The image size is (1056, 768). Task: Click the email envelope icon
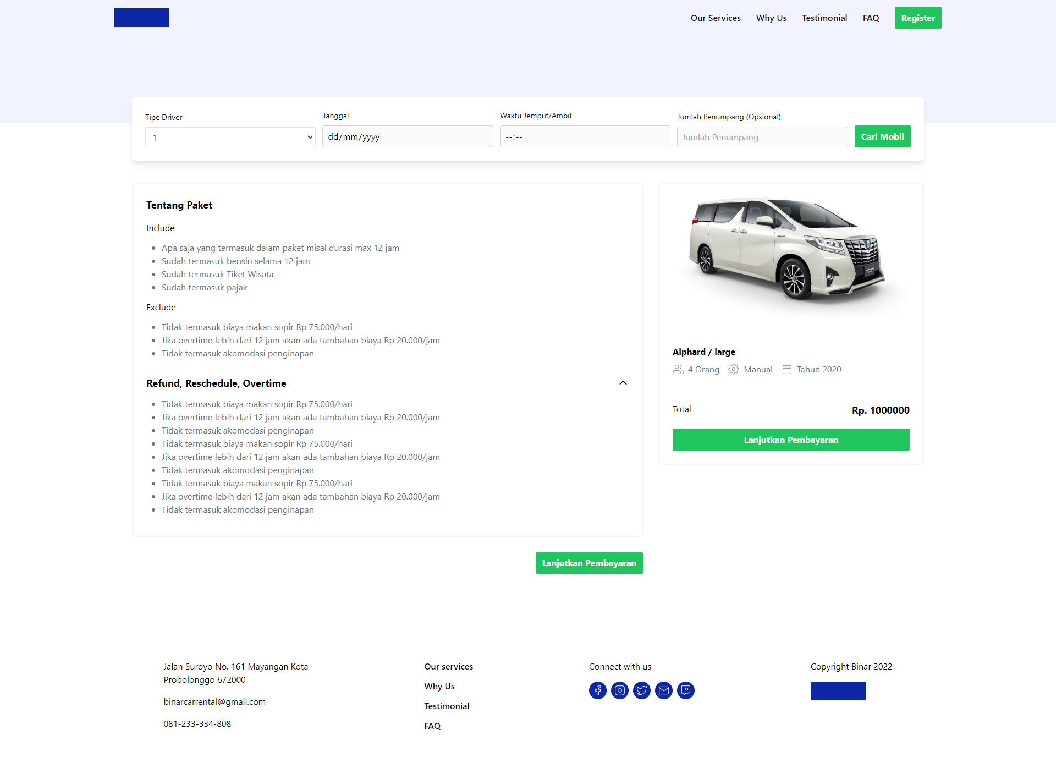[663, 690]
